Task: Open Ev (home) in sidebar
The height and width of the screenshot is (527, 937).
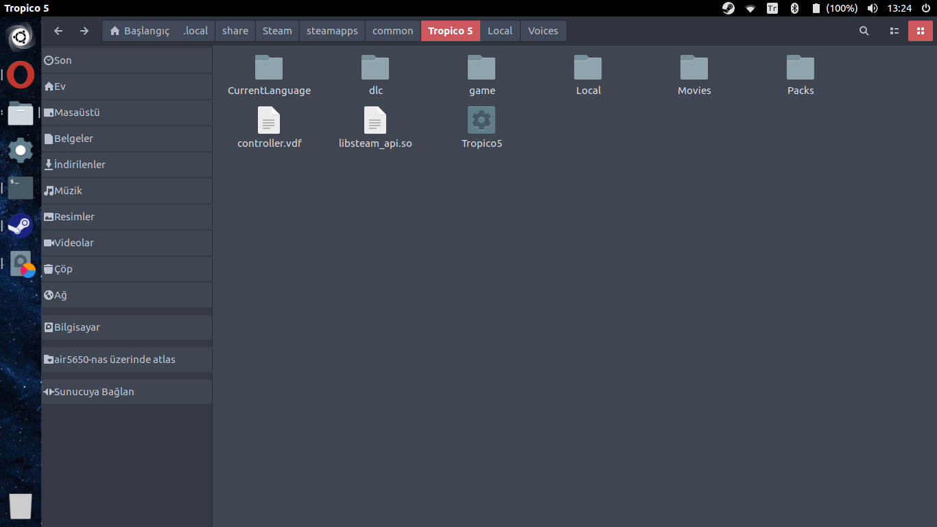Action: pyautogui.click(x=127, y=86)
